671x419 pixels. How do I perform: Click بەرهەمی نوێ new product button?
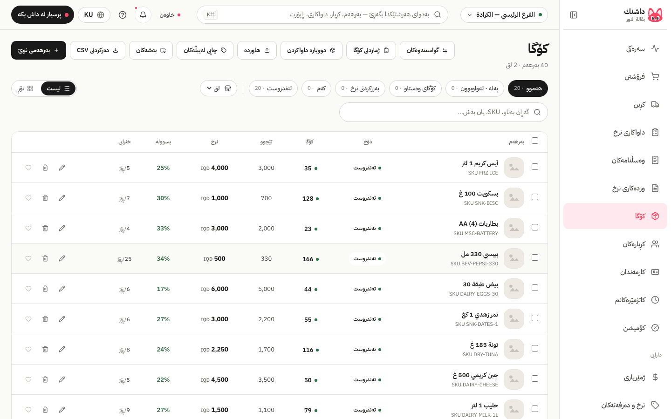click(39, 50)
